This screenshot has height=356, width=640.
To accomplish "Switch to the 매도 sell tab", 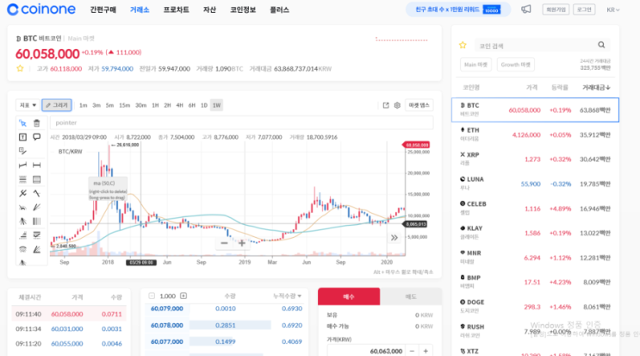I will click(x=411, y=297).
